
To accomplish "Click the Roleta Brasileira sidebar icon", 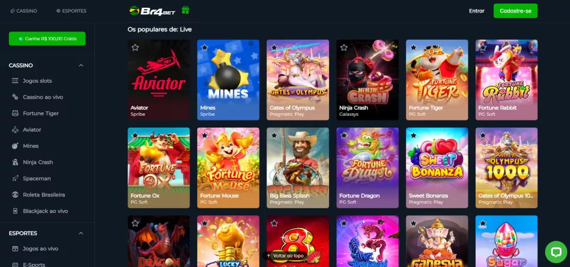I will [x=15, y=195].
